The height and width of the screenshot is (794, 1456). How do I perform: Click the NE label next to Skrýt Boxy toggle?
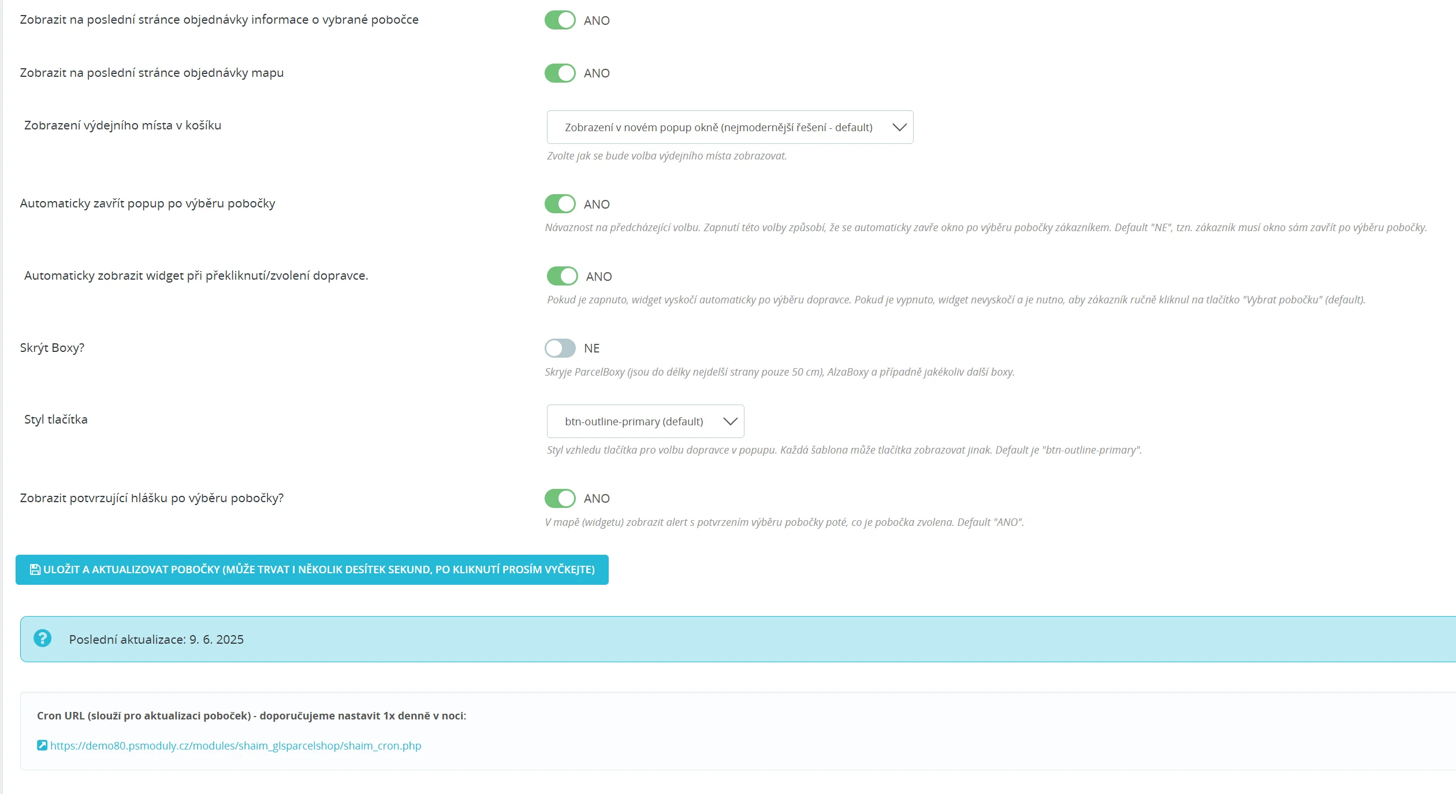click(x=591, y=348)
